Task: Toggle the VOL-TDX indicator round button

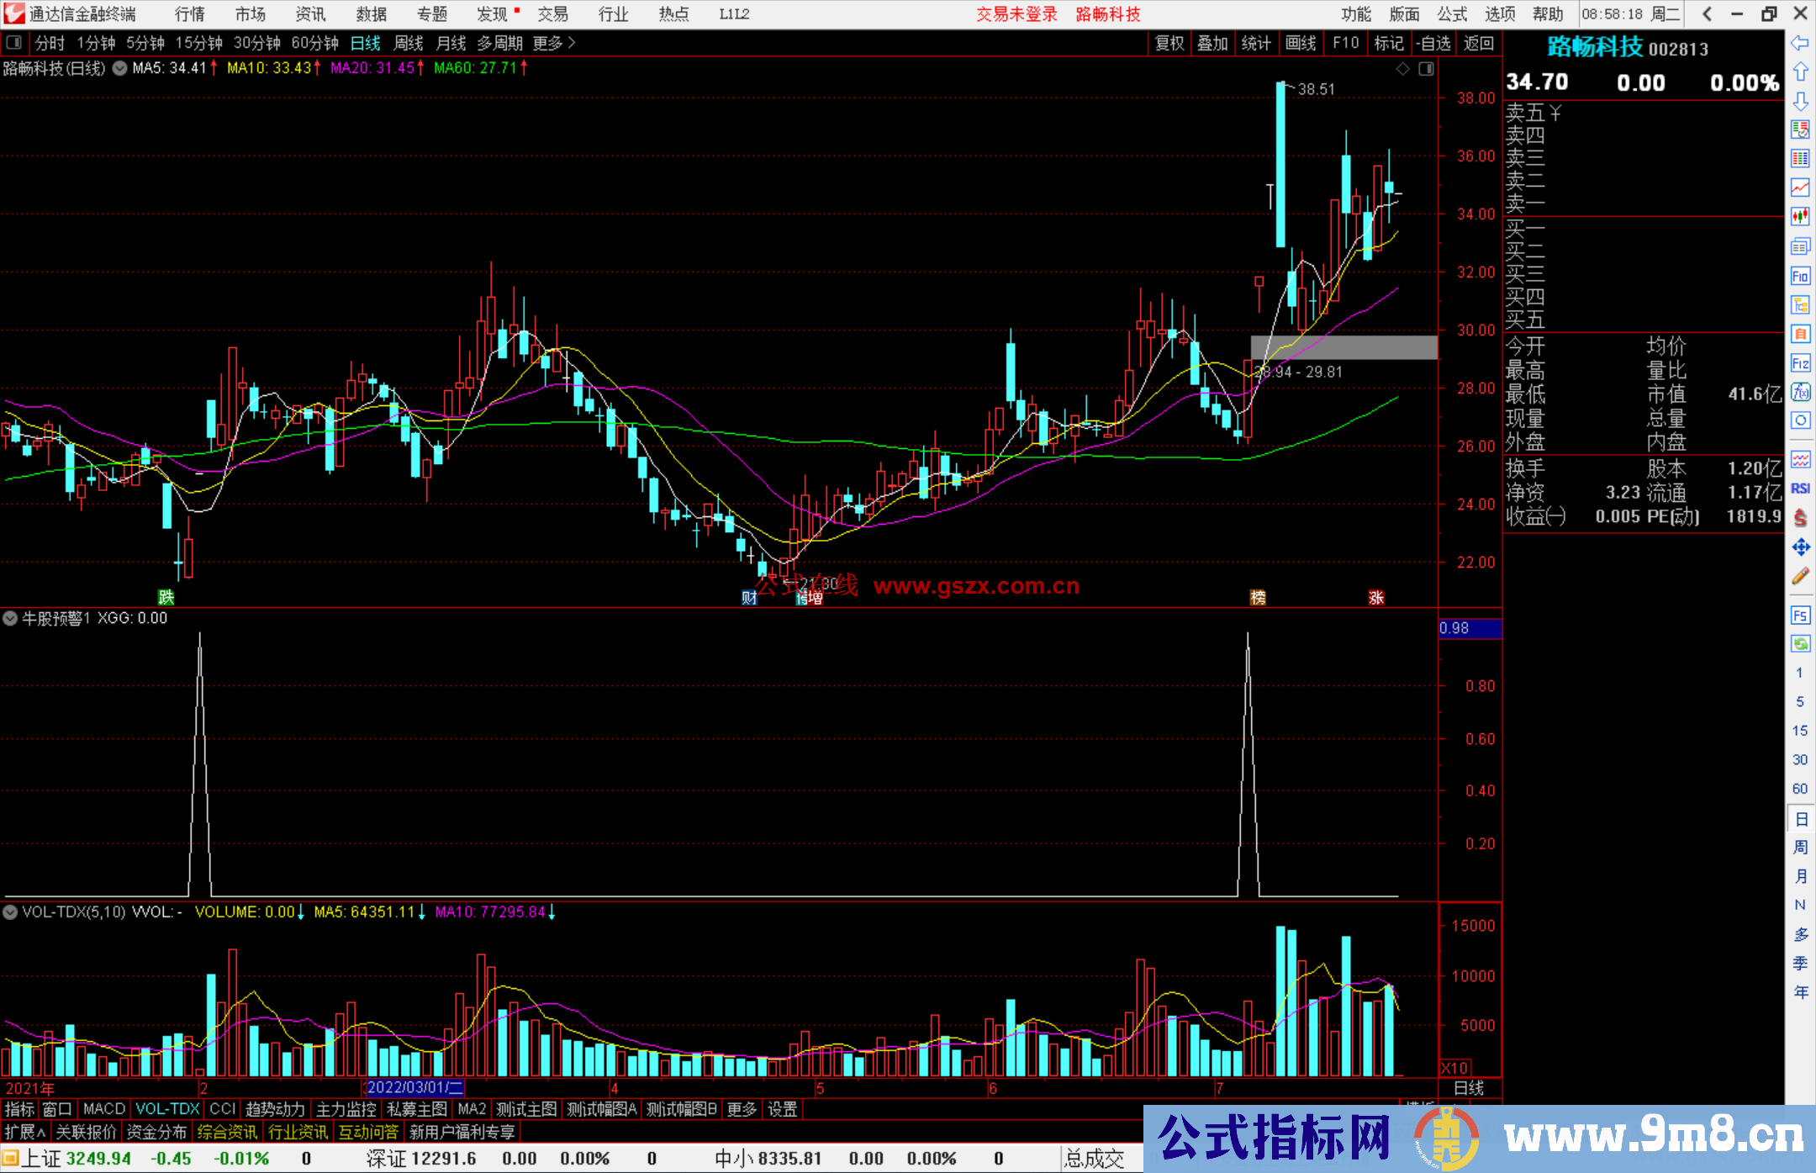Action: [10, 911]
